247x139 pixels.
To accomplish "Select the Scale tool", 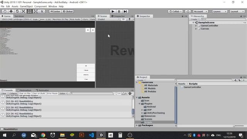I will tap(23, 11).
